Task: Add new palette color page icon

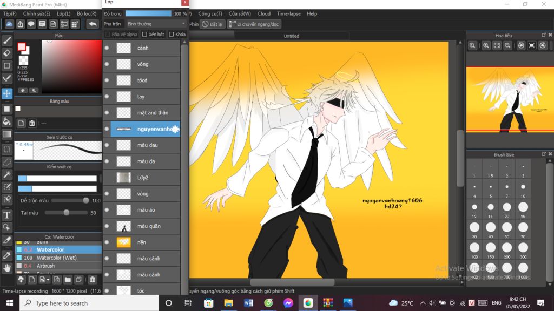Action: coord(21,123)
